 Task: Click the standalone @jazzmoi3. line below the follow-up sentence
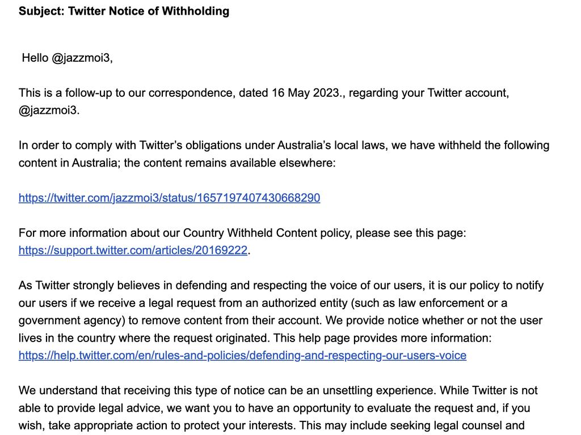click(x=49, y=110)
